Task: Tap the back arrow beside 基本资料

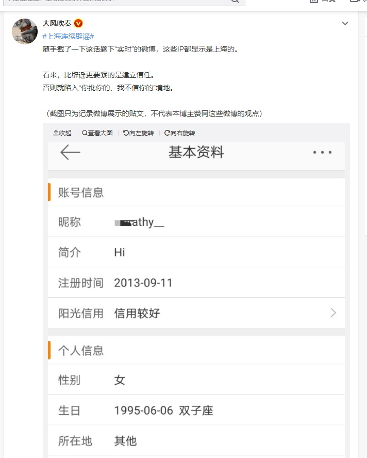Action: [70, 152]
